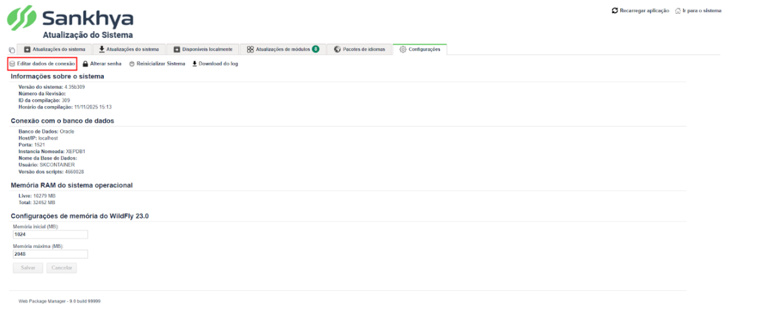Click Usuário: SKCONTAINER
The width and height of the screenshot is (784, 332).
(x=46, y=165)
